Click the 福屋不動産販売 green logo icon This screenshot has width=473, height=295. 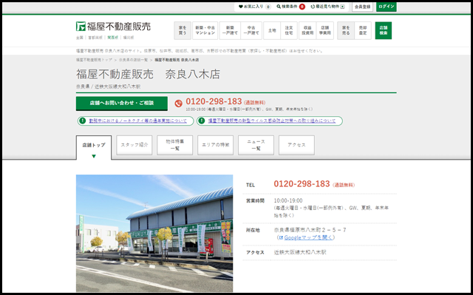(81, 26)
